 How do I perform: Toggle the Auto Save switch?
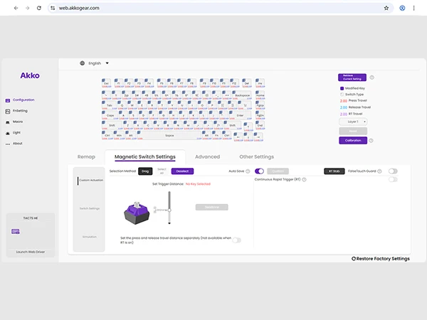point(259,171)
